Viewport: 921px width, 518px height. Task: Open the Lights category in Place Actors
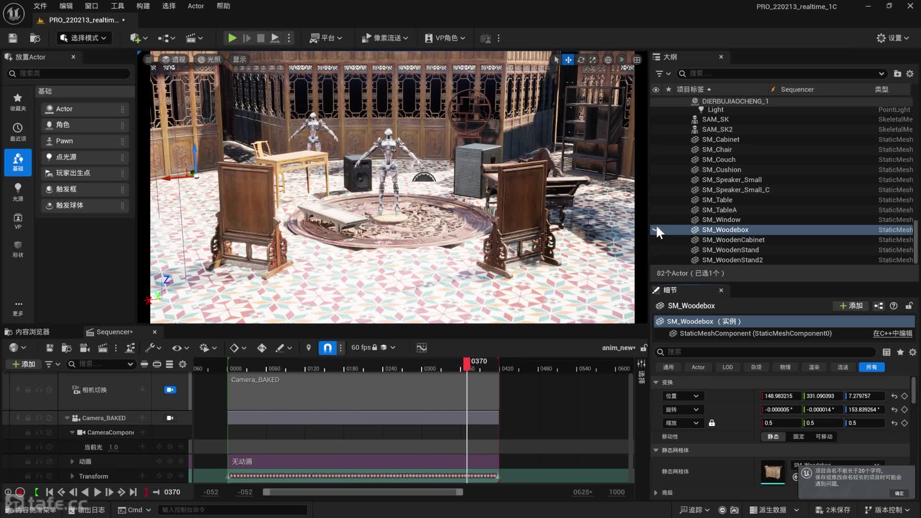click(18, 192)
